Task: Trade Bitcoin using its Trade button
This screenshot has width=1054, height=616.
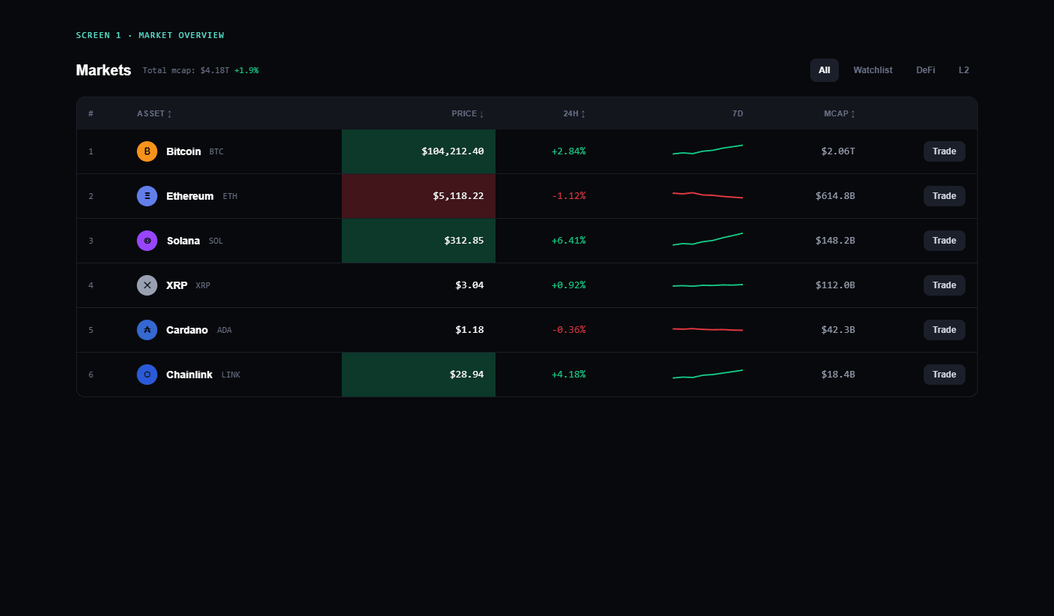Action: (944, 151)
